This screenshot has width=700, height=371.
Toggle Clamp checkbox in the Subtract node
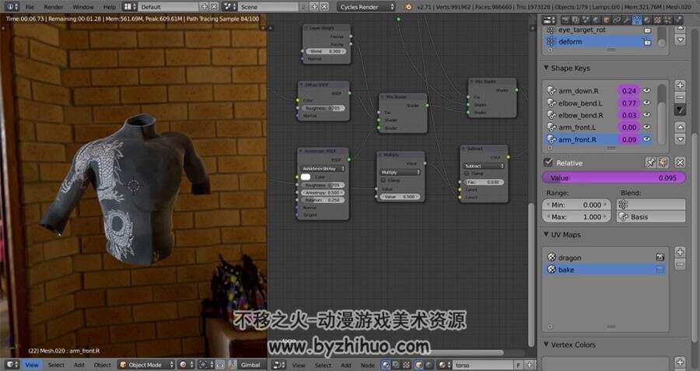pos(467,173)
